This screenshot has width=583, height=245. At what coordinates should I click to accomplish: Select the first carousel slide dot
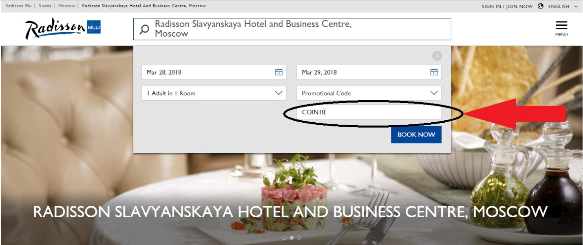tap(284, 238)
